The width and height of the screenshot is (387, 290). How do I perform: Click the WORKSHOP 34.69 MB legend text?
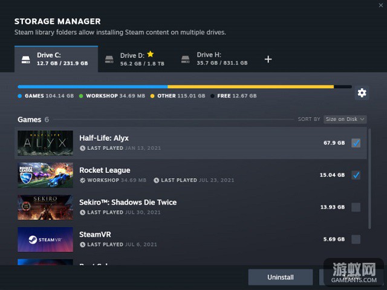point(115,96)
